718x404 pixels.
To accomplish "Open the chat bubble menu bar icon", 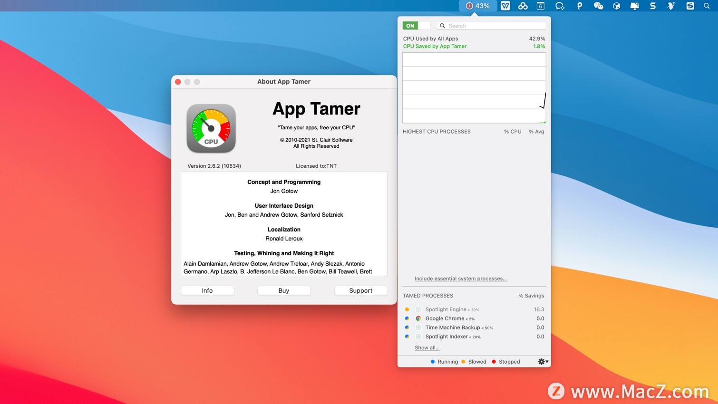I will pyautogui.click(x=560, y=6).
